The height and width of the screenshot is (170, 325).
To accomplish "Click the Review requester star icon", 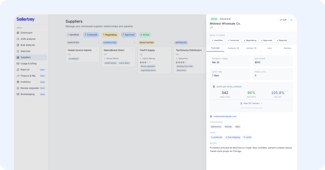I will coord(18,88).
